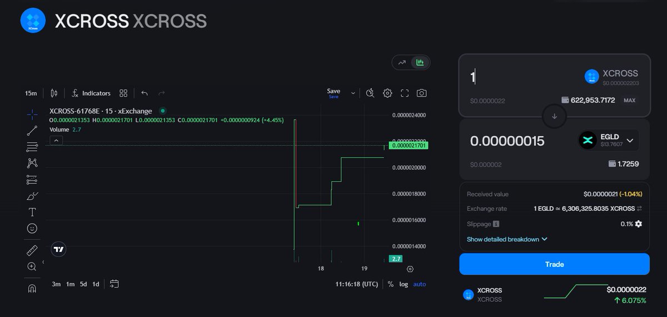Select the ruler measure tool
Viewport: 667px width, 317px height.
(32, 250)
